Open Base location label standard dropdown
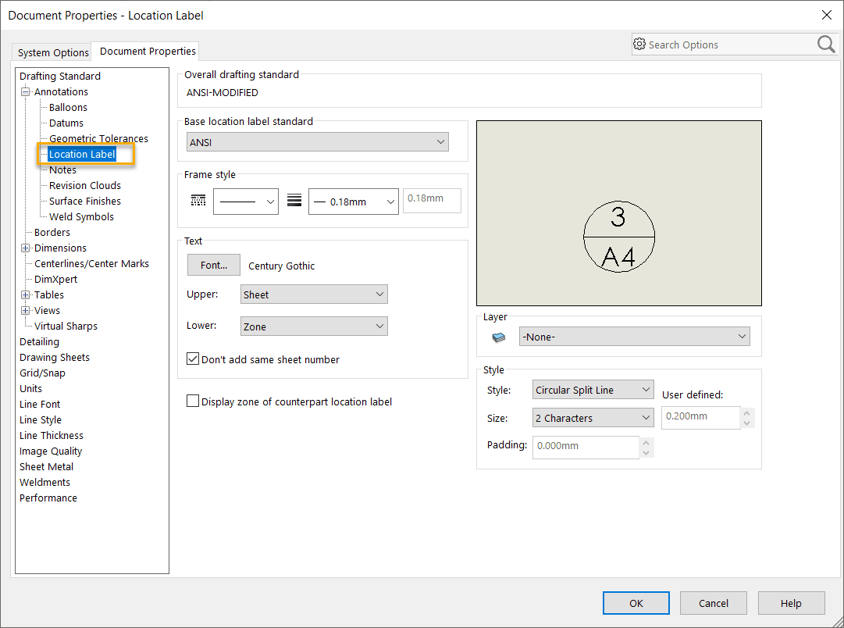 click(318, 142)
